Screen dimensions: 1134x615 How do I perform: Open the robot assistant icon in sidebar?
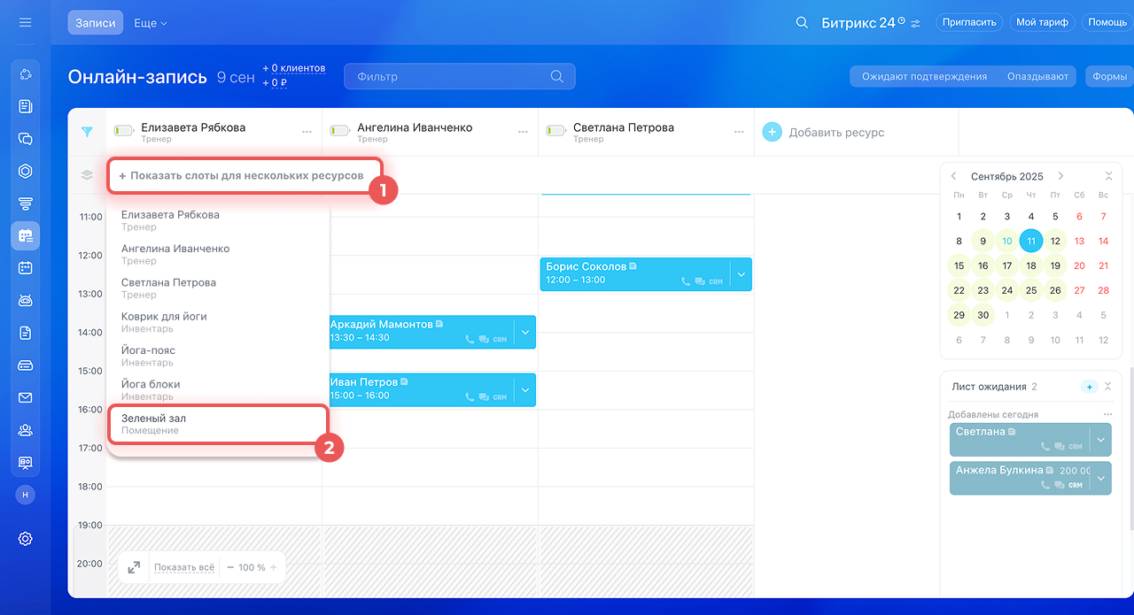pos(25,300)
